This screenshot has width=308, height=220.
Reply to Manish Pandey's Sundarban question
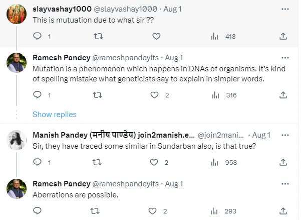[x=37, y=162]
